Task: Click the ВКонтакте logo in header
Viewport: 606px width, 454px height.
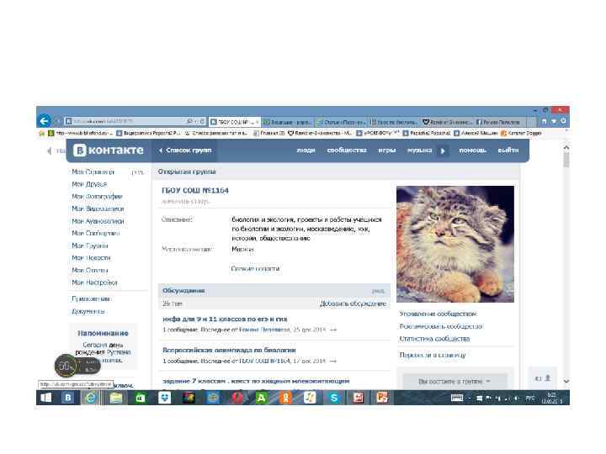Action: pos(109,150)
